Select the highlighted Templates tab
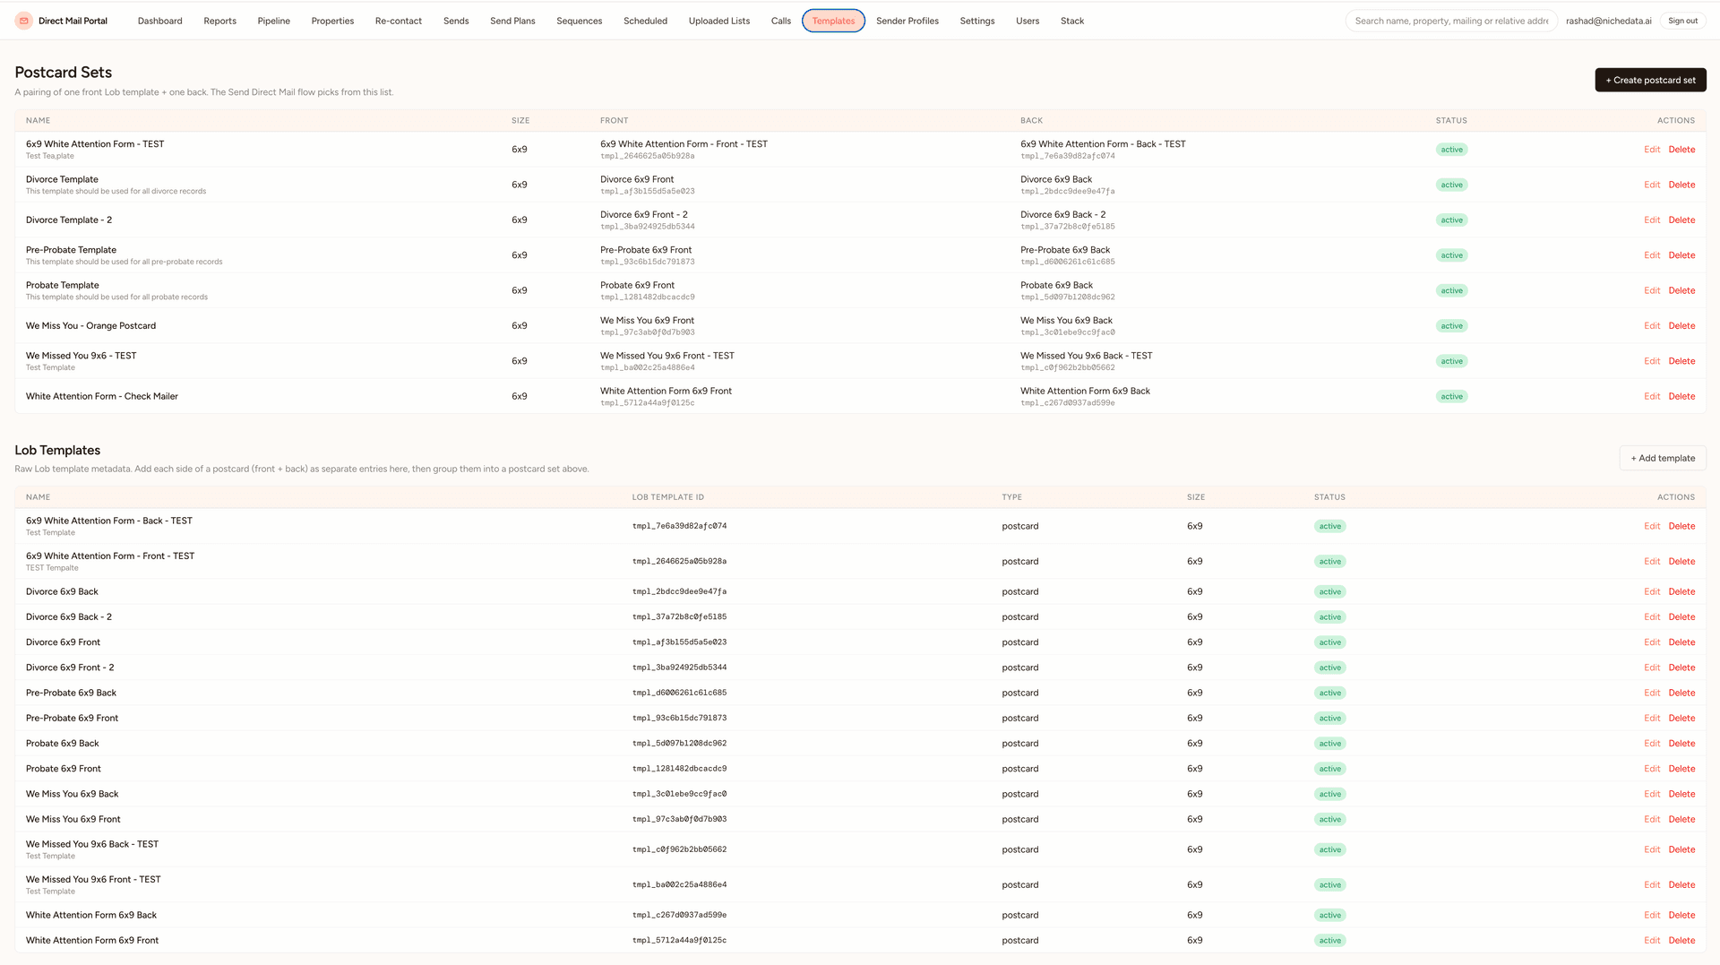 (x=833, y=21)
